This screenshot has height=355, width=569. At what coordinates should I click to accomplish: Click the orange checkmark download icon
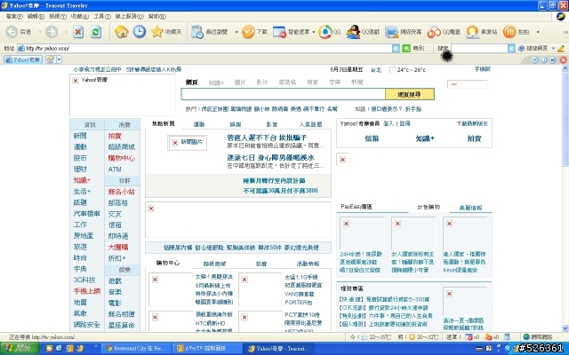[249, 32]
